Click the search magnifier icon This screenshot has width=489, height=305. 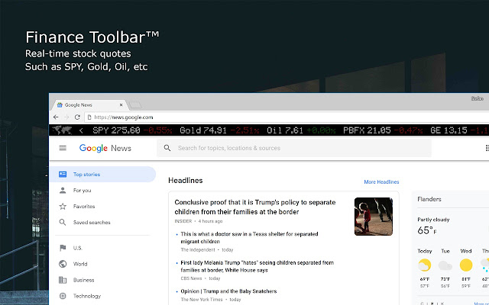coord(167,148)
